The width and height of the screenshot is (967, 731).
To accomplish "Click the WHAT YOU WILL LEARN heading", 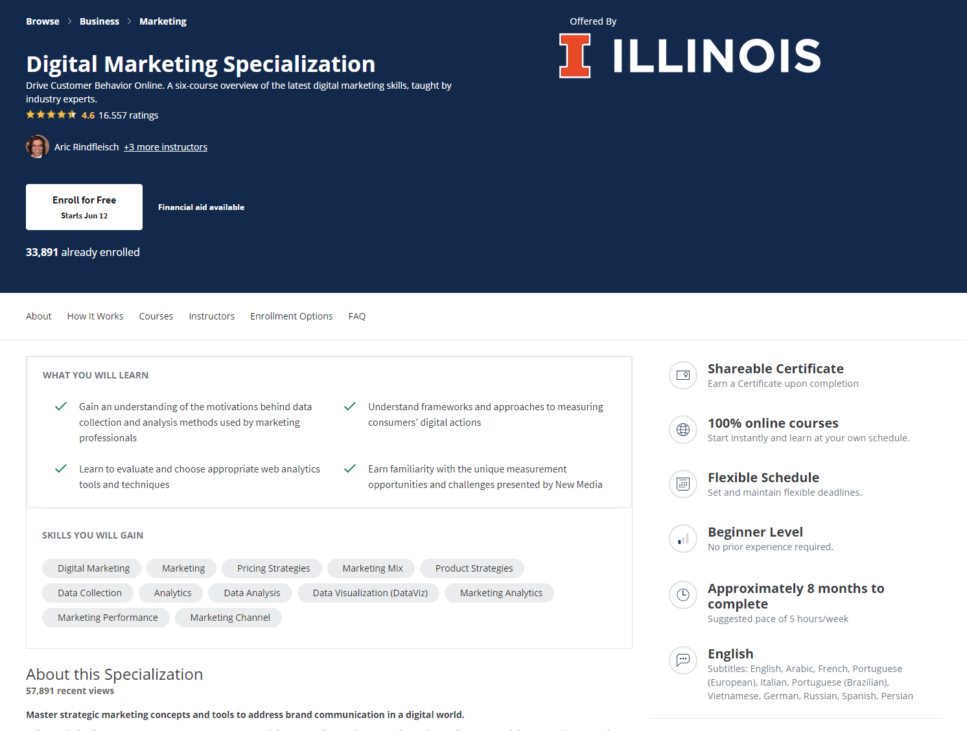I will (x=95, y=375).
